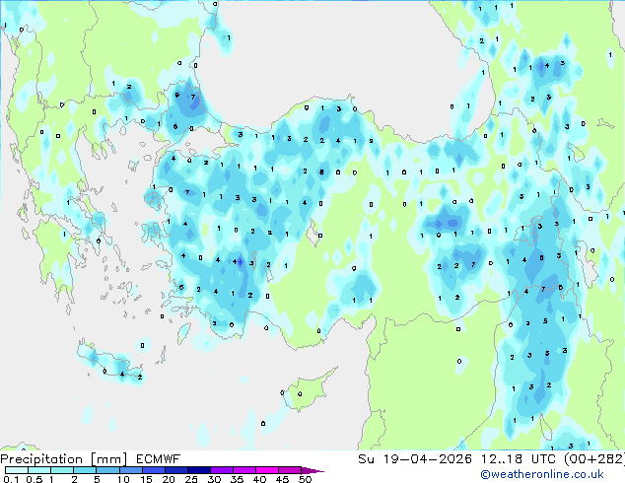Click the 0.1–0.5 mm legend color swatch

[17, 470]
